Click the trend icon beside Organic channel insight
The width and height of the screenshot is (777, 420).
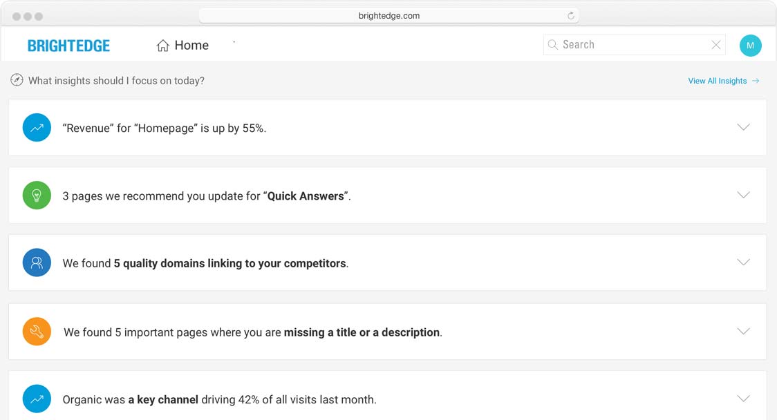(37, 399)
